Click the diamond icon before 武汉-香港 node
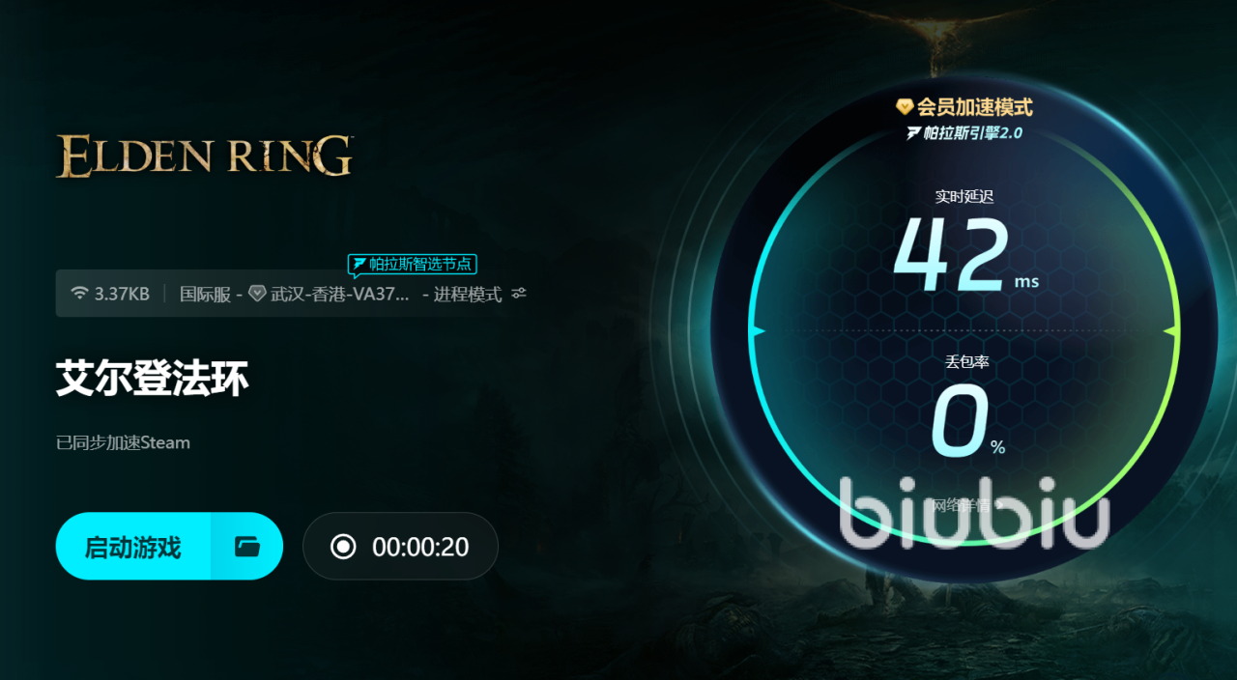The height and width of the screenshot is (680, 1237). pos(257,294)
